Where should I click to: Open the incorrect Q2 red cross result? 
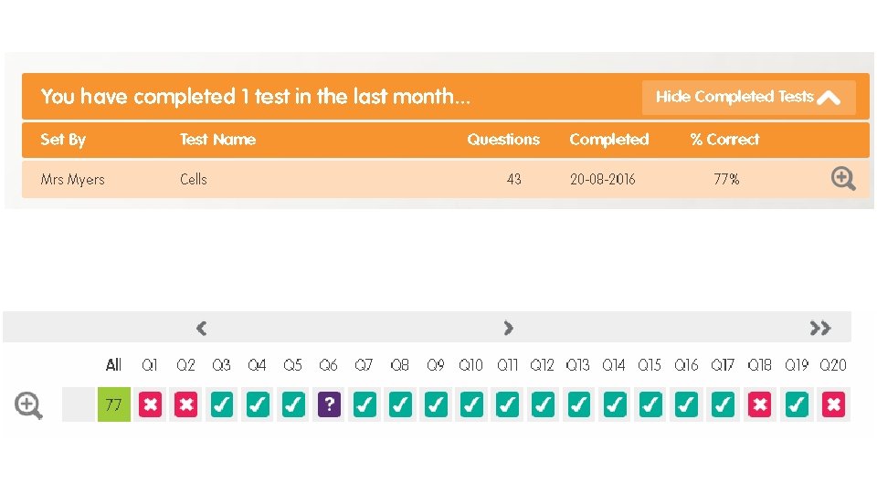[x=185, y=404]
